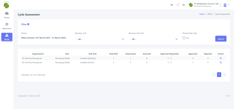Click Approval Requested magnifier for Instalasi Farmasi
This screenshot has height=109, width=234.
168,63
